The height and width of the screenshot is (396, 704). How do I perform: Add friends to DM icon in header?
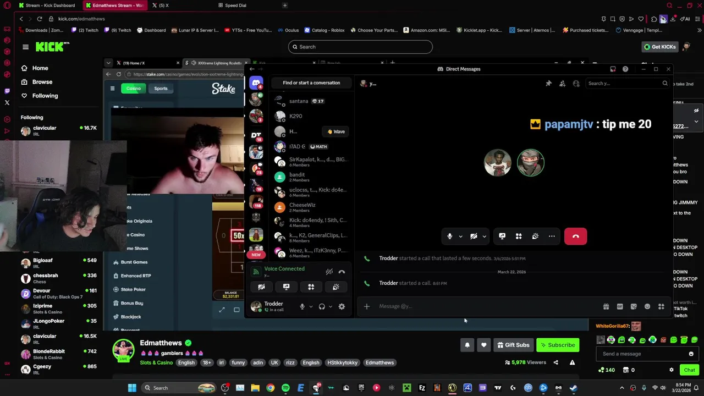562,84
